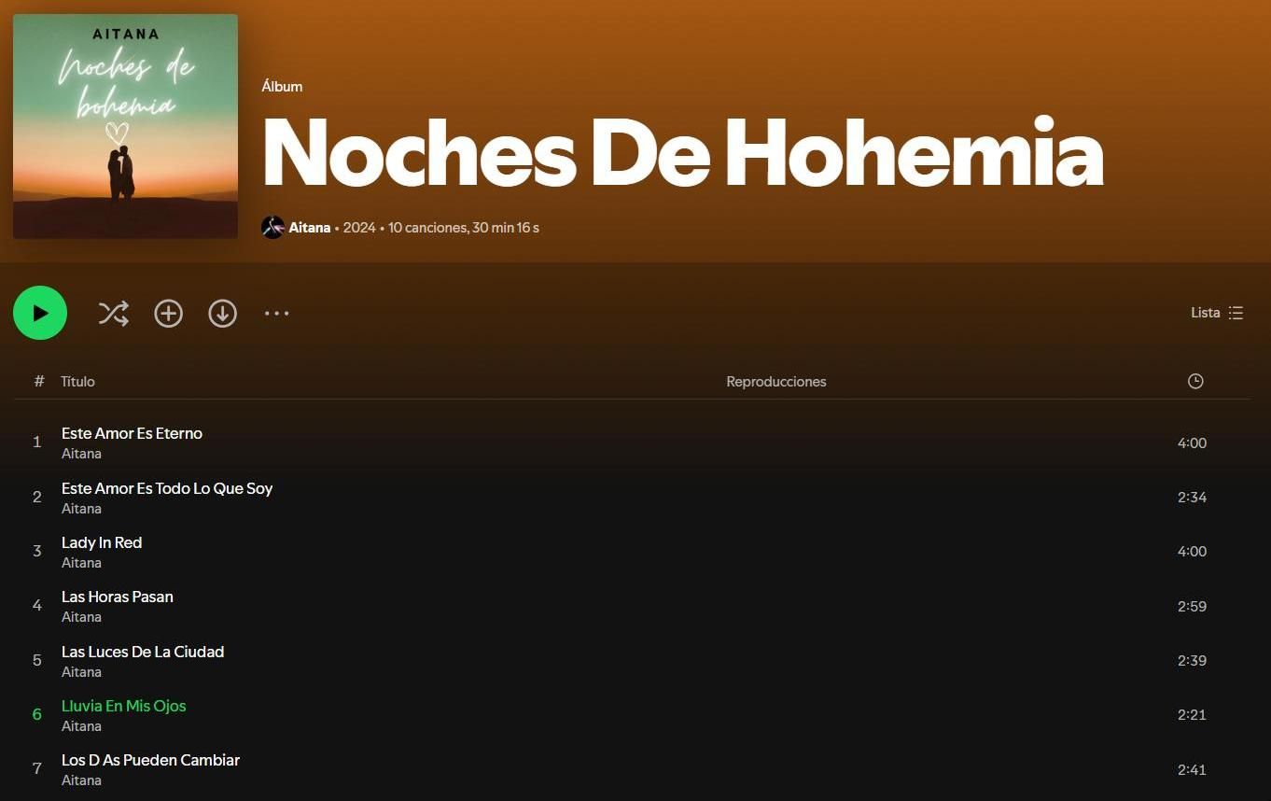Click track number 1 in the list
This screenshot has width=1271, height=801.
tap(37, 443)
